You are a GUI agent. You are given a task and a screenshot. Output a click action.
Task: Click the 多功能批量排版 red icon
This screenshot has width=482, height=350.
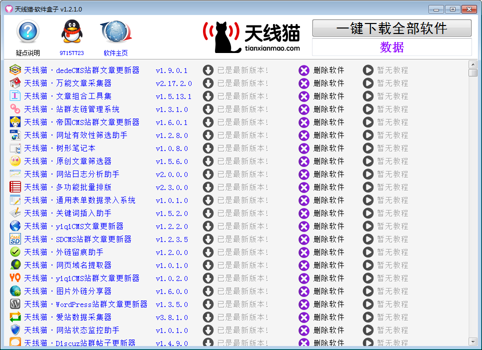pos(15,187)
